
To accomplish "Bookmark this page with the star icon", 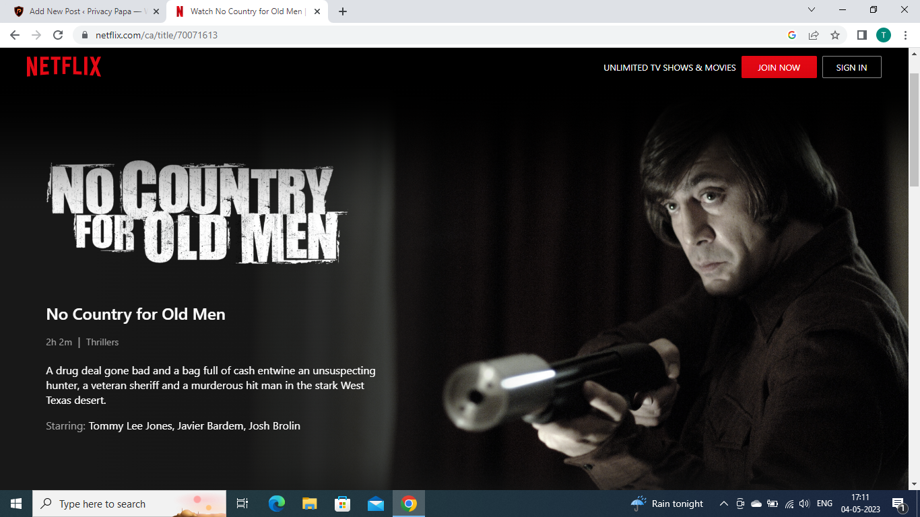I will 835,35.
